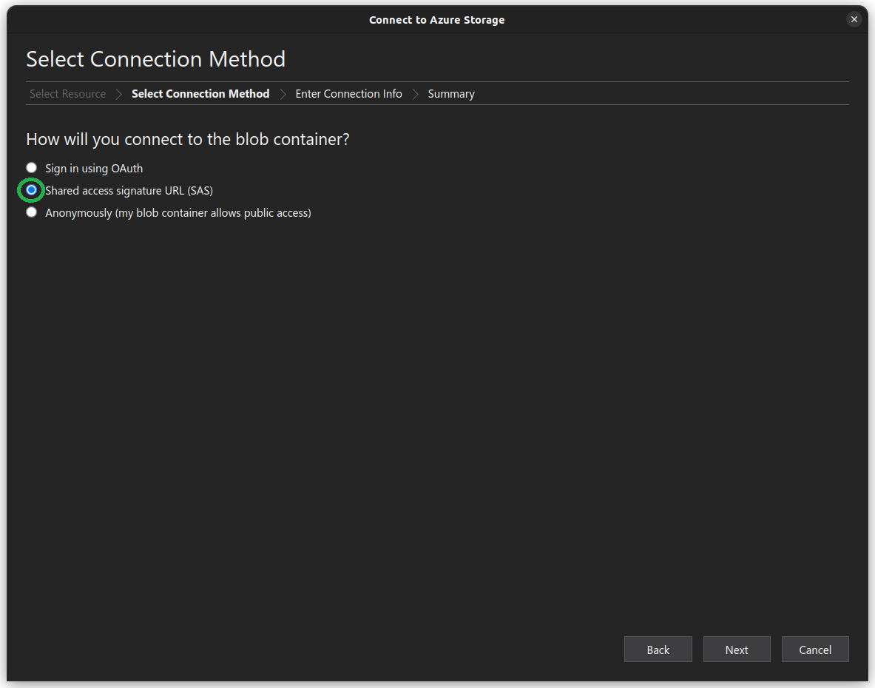875x688 pixels.
Task: Go back with the Back button
Action: (x=658, y=650)
